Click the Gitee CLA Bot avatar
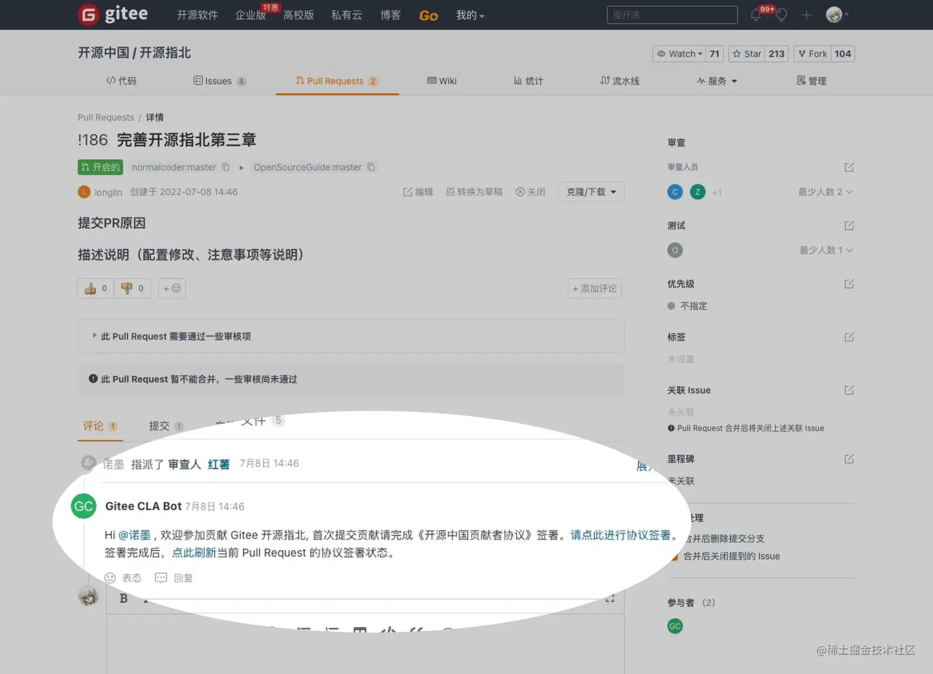Viewport: 933px width, 674px height. click(x=83, y=507)
